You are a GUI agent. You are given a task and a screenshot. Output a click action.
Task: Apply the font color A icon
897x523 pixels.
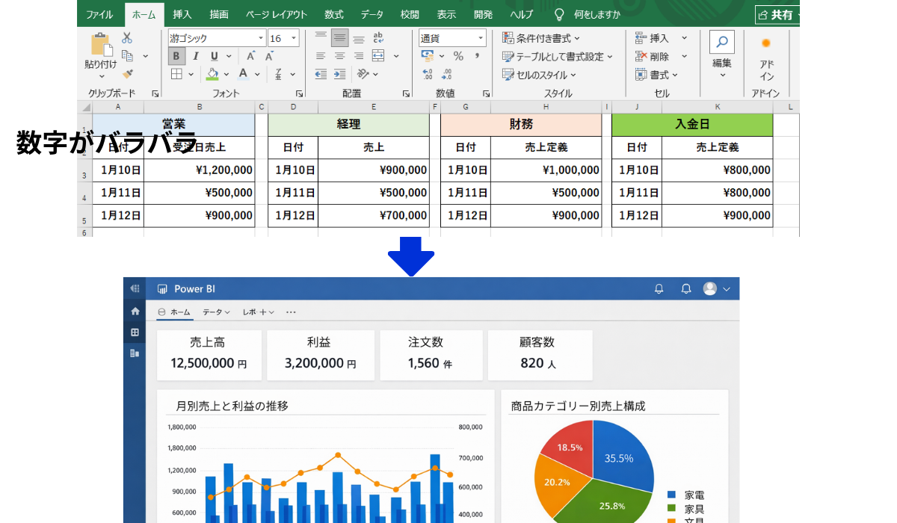pos(243,74)
